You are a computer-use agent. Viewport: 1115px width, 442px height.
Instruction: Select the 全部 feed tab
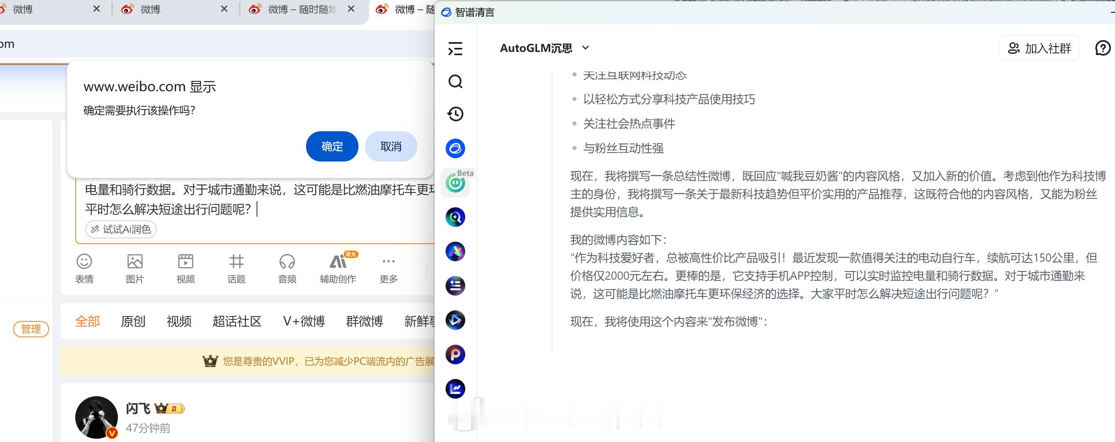88,321
